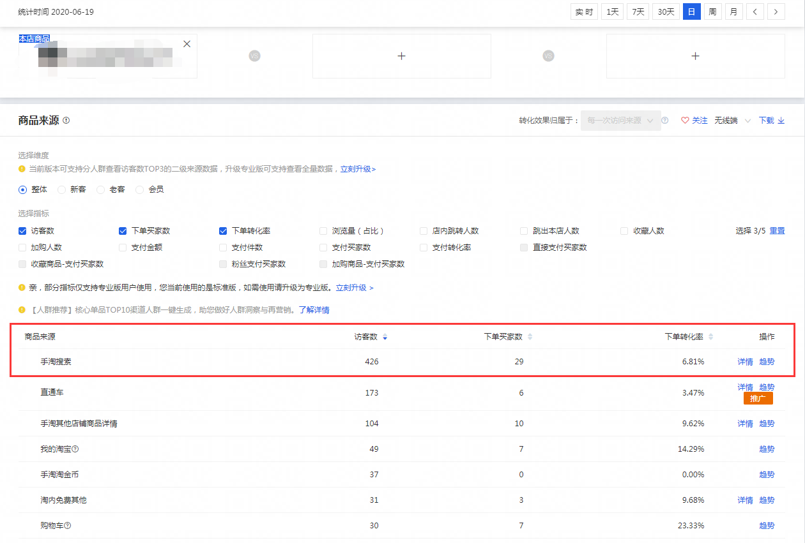
Task: Sort table by 下单转化率 column arrows
Action: [710, 337]
